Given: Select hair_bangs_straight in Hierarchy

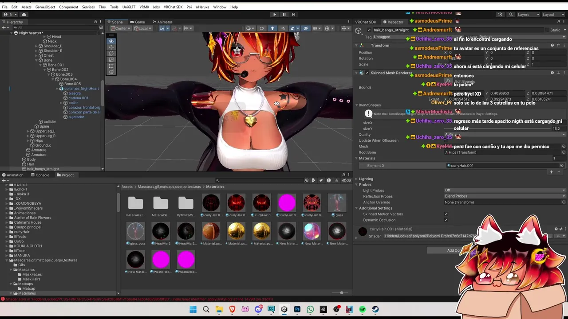Looking at the screenshot, I should pos(43,169).
